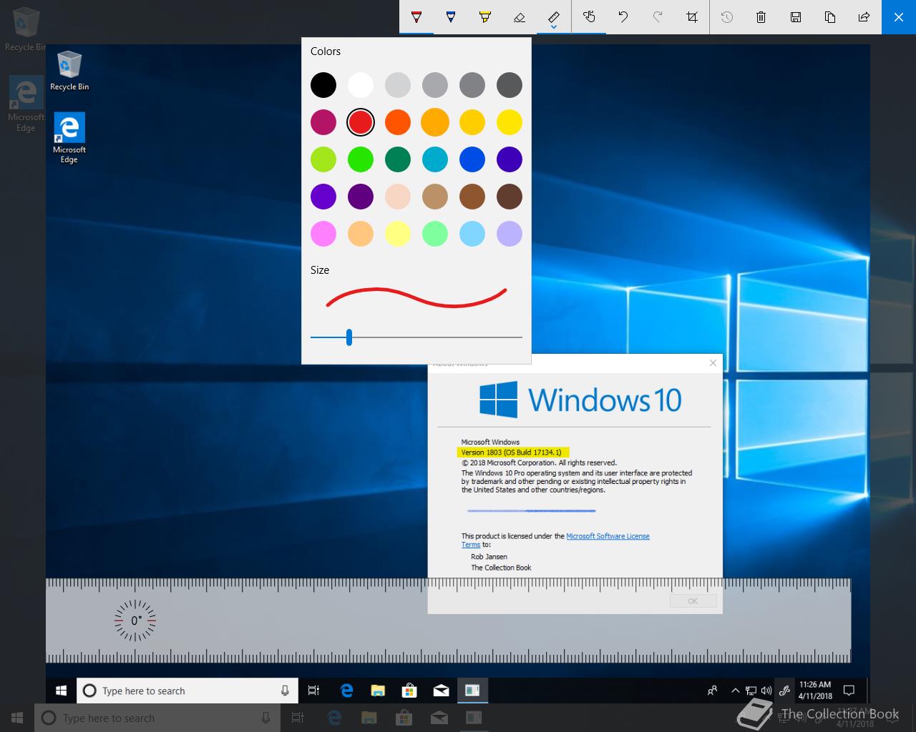Screen dimensions: 916x732
Task: Select the currently selected red swatch
Action: pos(361,122)
